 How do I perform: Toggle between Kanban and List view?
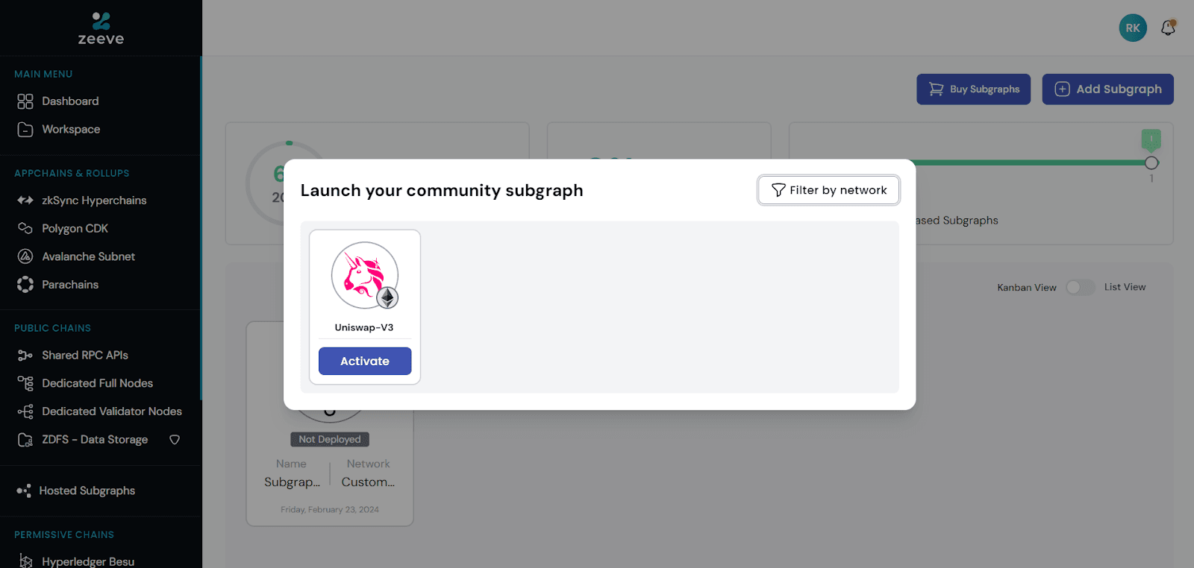click(1080, 287)
